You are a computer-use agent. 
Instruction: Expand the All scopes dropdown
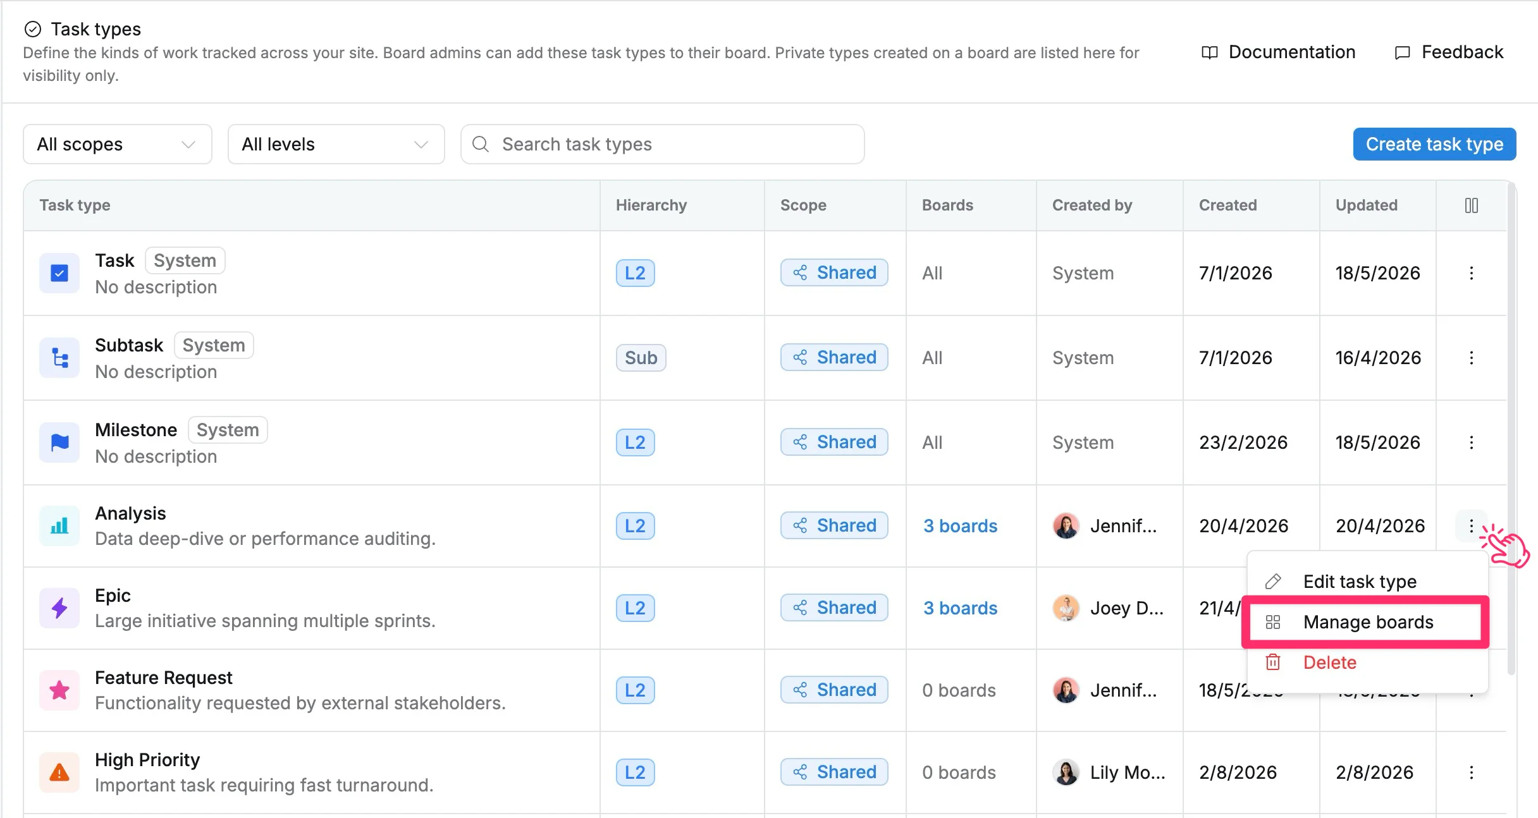pos(118,144)
